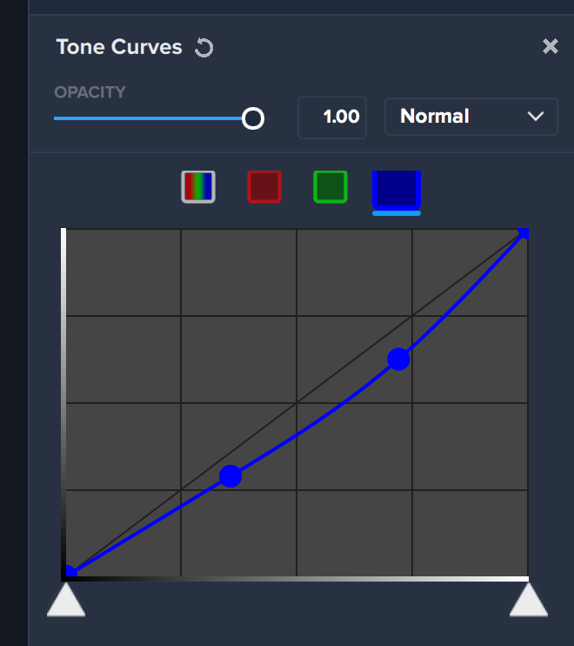Select the green channel swatch
Screen dimensions: 574x646
pyautogui.click(x=330, y=187)
